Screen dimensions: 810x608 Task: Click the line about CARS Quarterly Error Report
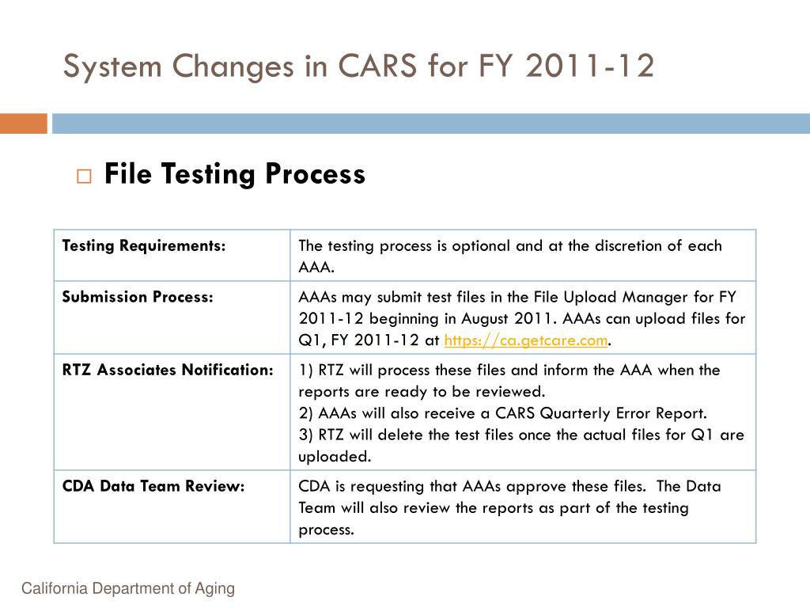[502, 413]
